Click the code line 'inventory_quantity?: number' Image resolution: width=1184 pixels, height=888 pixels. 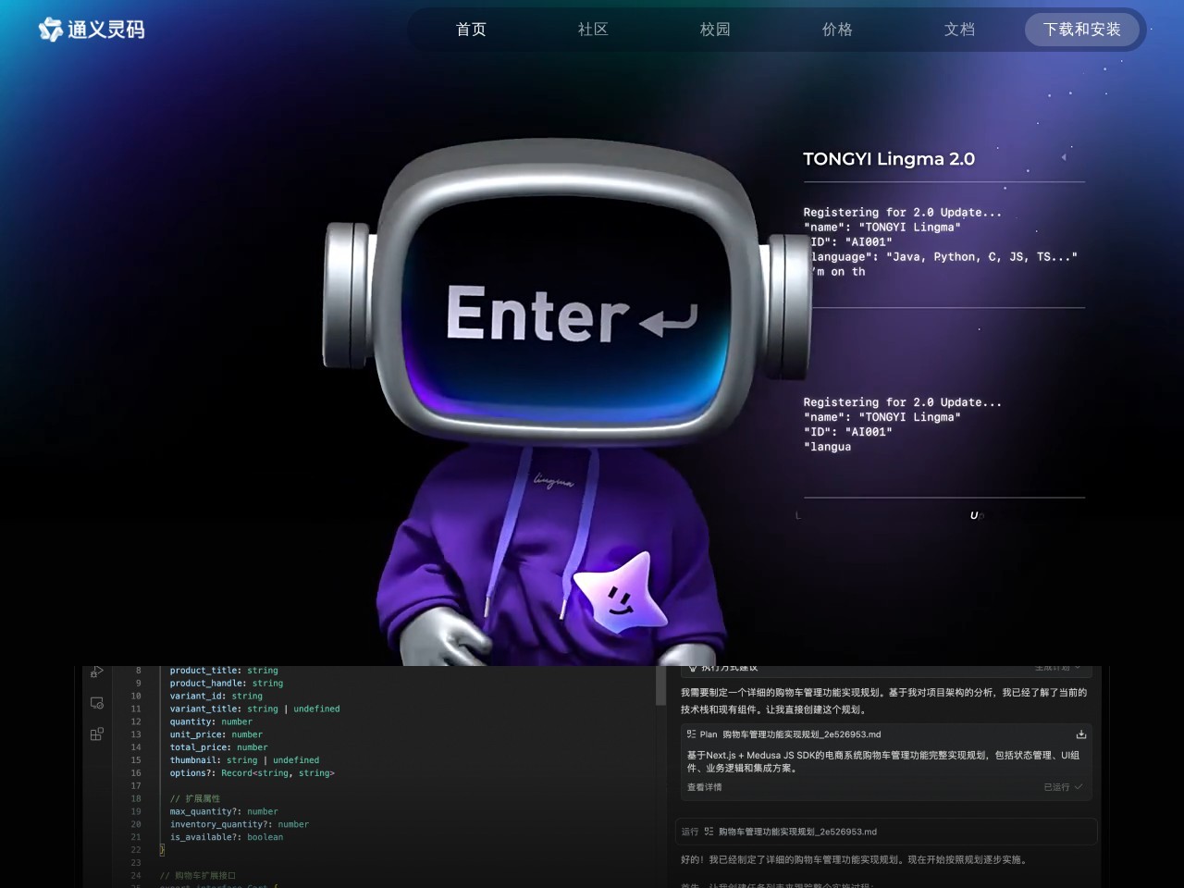[x=240, y=824]
